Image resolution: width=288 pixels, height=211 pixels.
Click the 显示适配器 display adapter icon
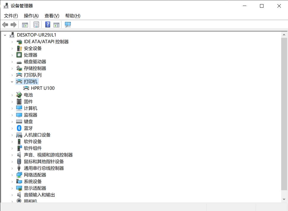(x=19, y=188)
